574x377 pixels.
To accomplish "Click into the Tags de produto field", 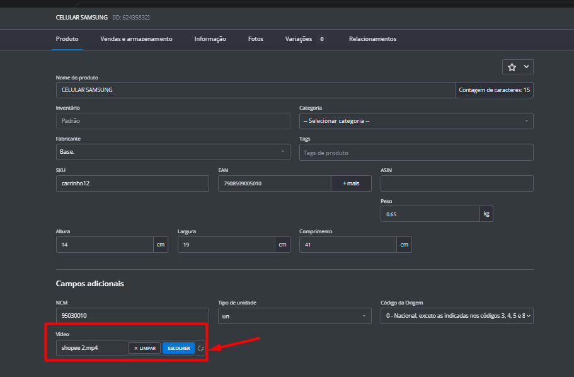I will [416, 153].
